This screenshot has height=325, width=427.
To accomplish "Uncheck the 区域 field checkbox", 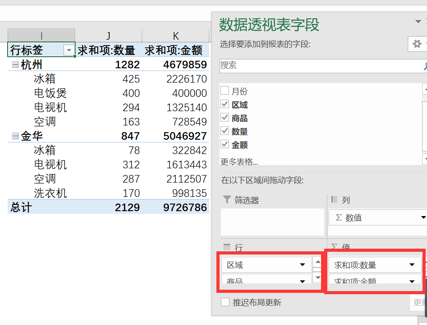I will [224, 104].
